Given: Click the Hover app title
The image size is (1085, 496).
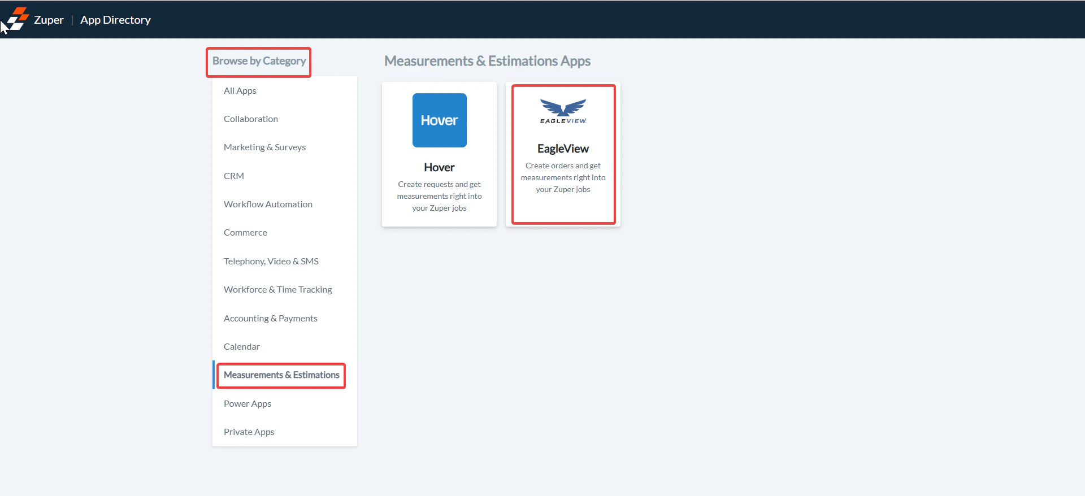Looking at the screenshot, I should pos(439,167).
